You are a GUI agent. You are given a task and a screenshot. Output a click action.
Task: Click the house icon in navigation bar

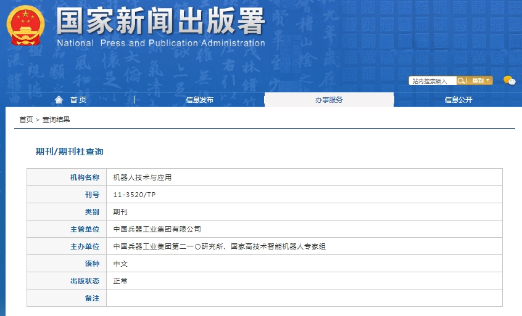pos(59,100)
